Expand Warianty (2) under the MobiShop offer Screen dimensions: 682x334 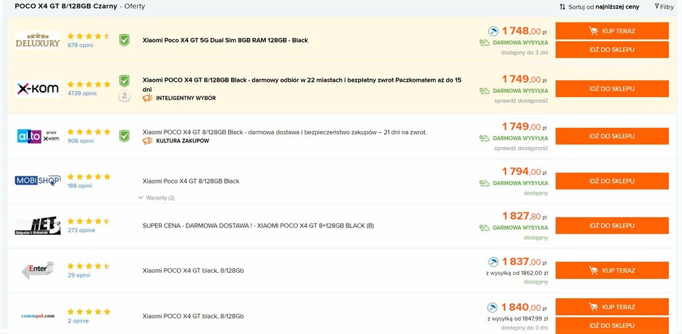tap(156, 198)
